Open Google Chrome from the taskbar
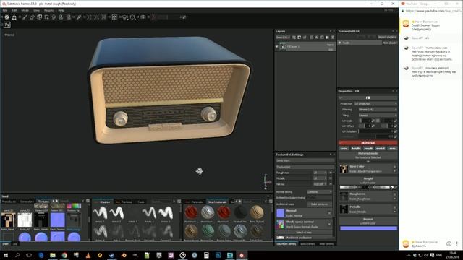463x260 pixels. [64, 255]
